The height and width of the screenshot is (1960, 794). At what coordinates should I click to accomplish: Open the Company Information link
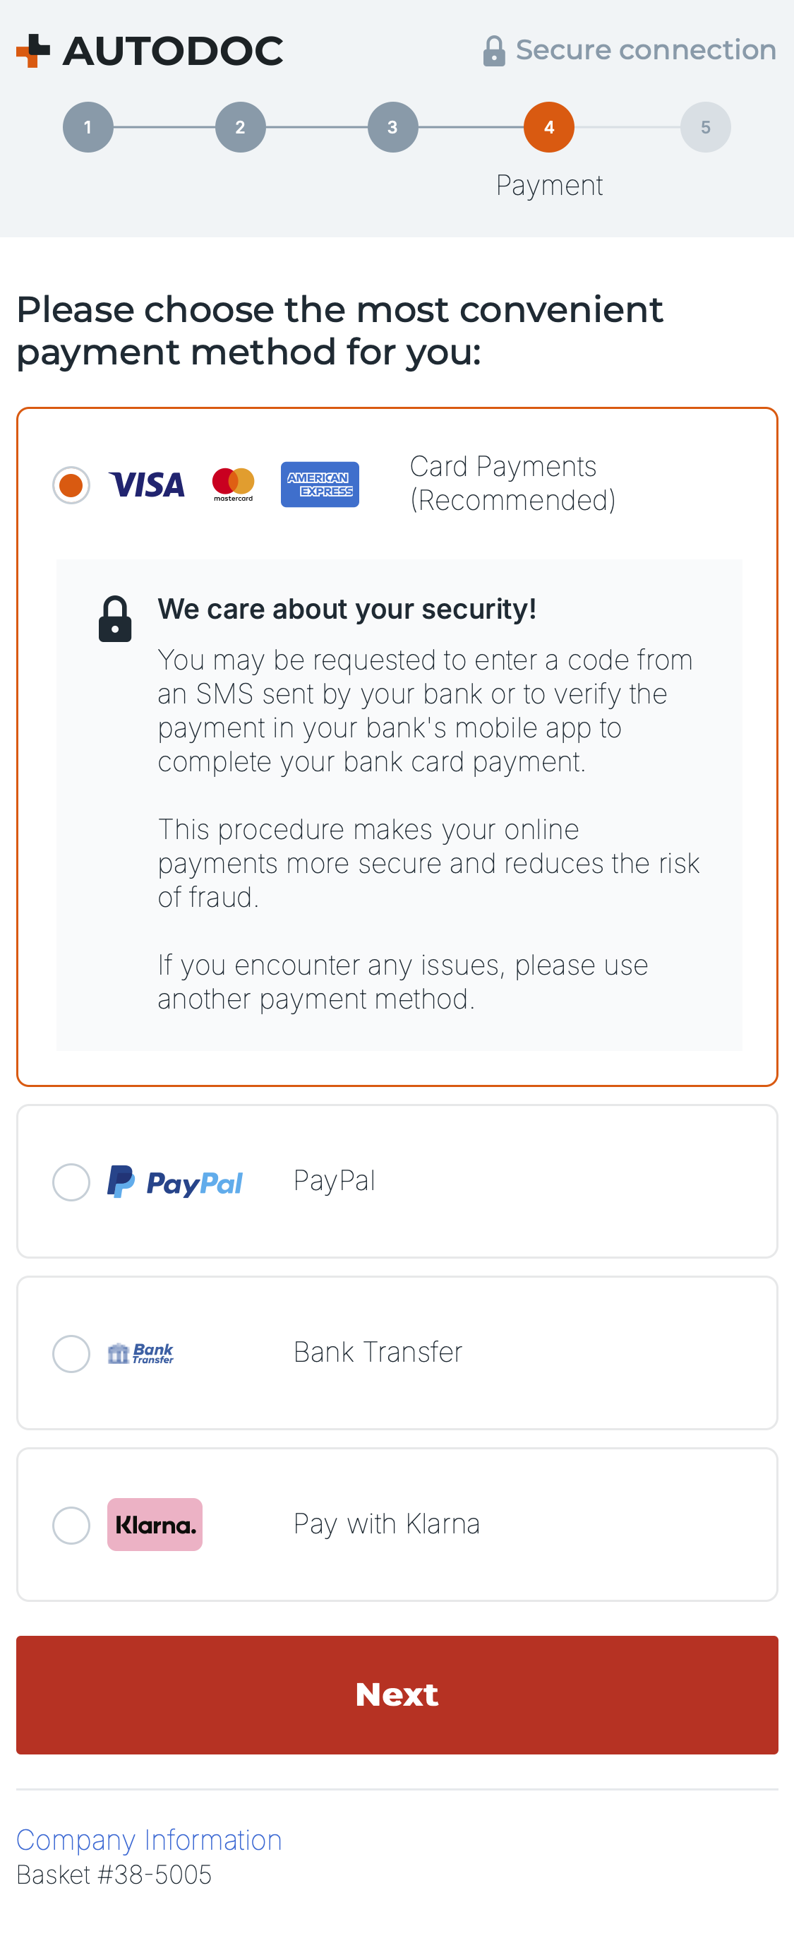pyautogui.click(x=149, y=1840)
